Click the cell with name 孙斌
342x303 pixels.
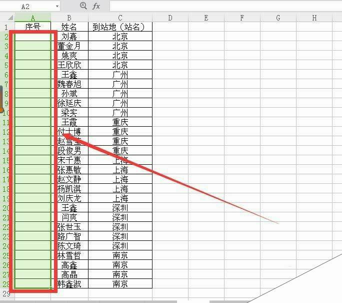69,94
